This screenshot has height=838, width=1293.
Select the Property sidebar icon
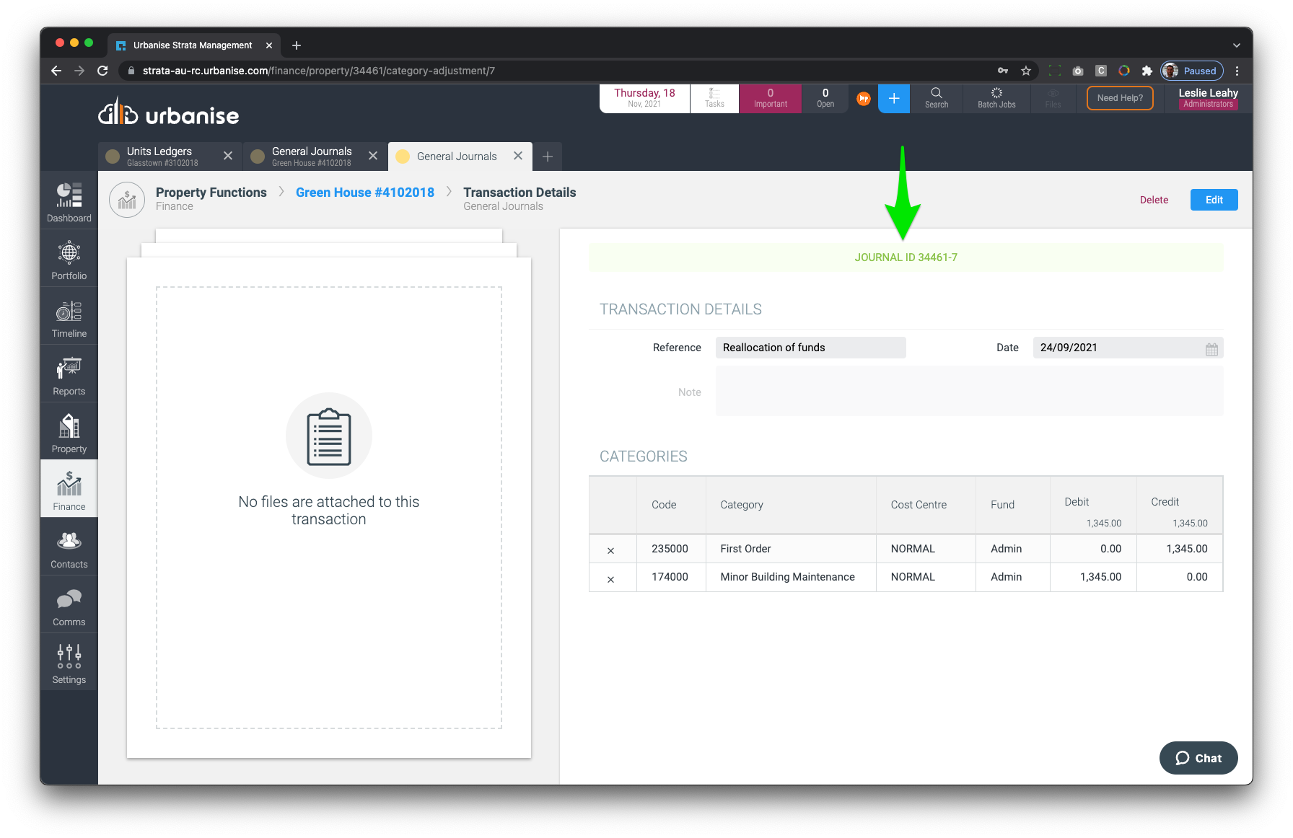click(x=69, y=433)
